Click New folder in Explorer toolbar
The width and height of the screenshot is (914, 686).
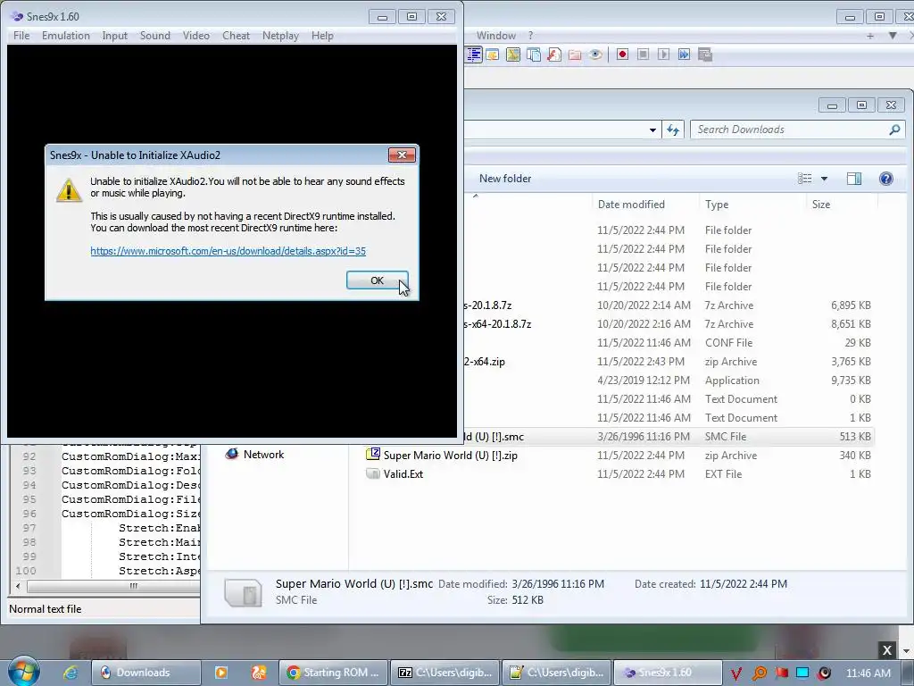point(505,179)
